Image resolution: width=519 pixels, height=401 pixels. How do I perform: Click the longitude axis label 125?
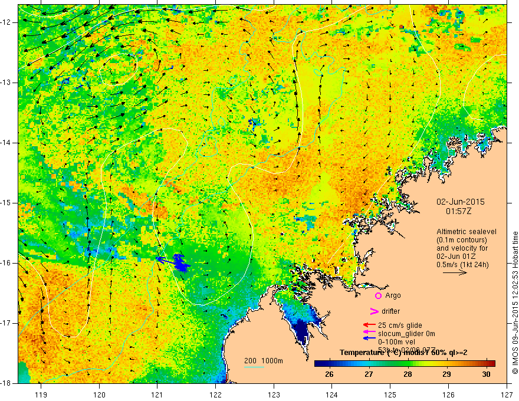(390, 395)
